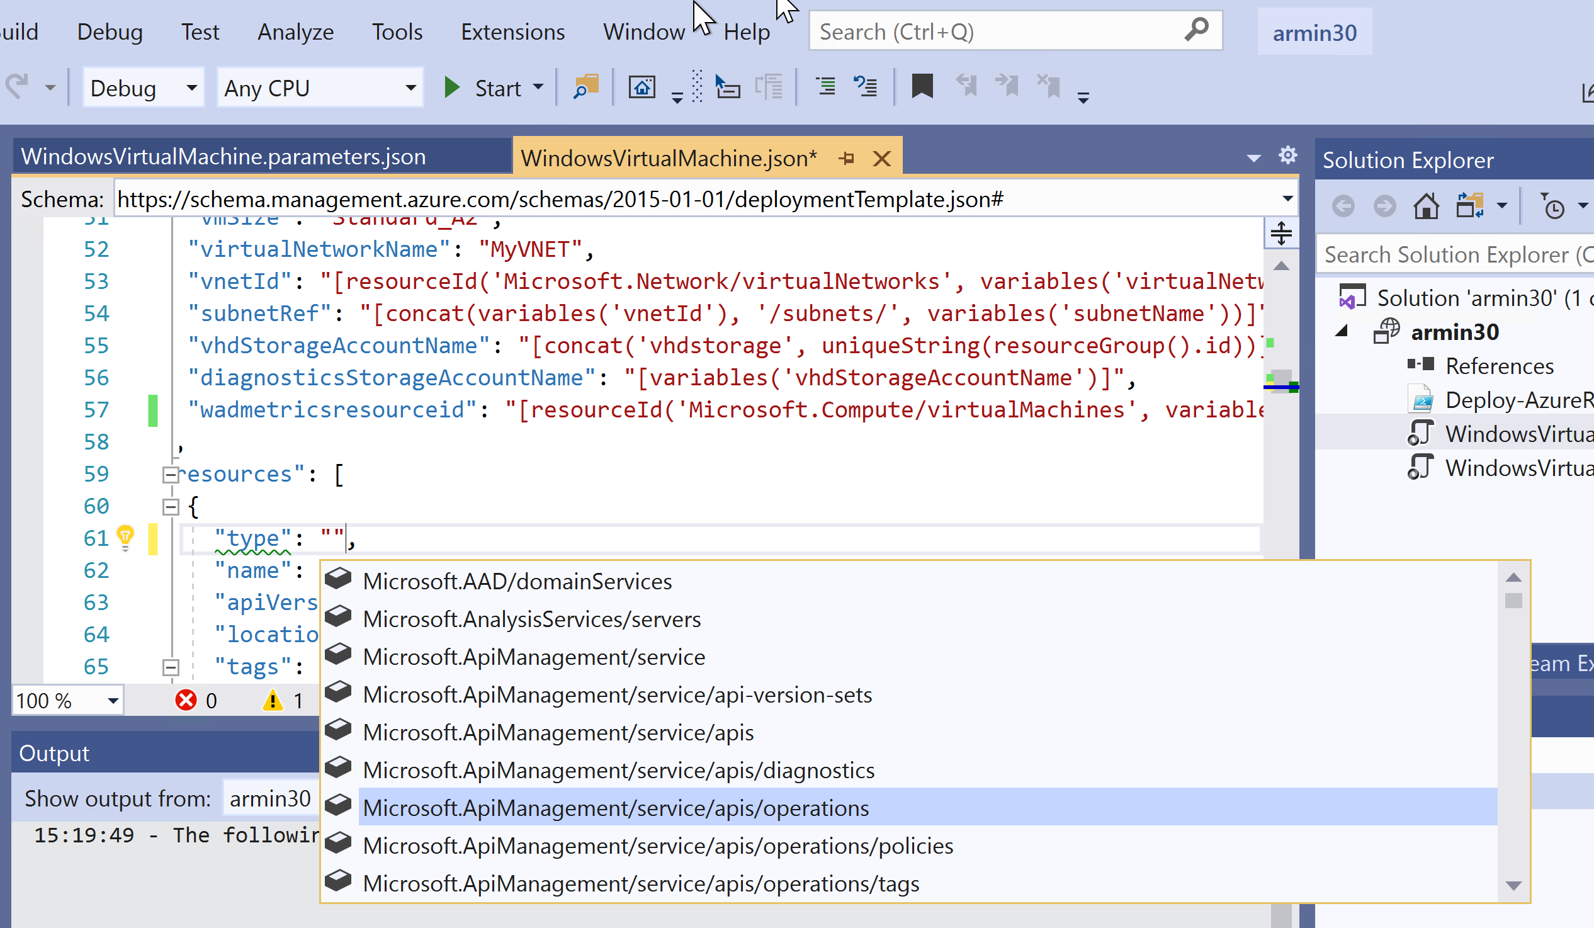Image resolution: width=1594 pixels, height=928 pixels.
Task: Select Microsoft.ApiManagement/service/apis/operations entry
Action: pos(615,808)
